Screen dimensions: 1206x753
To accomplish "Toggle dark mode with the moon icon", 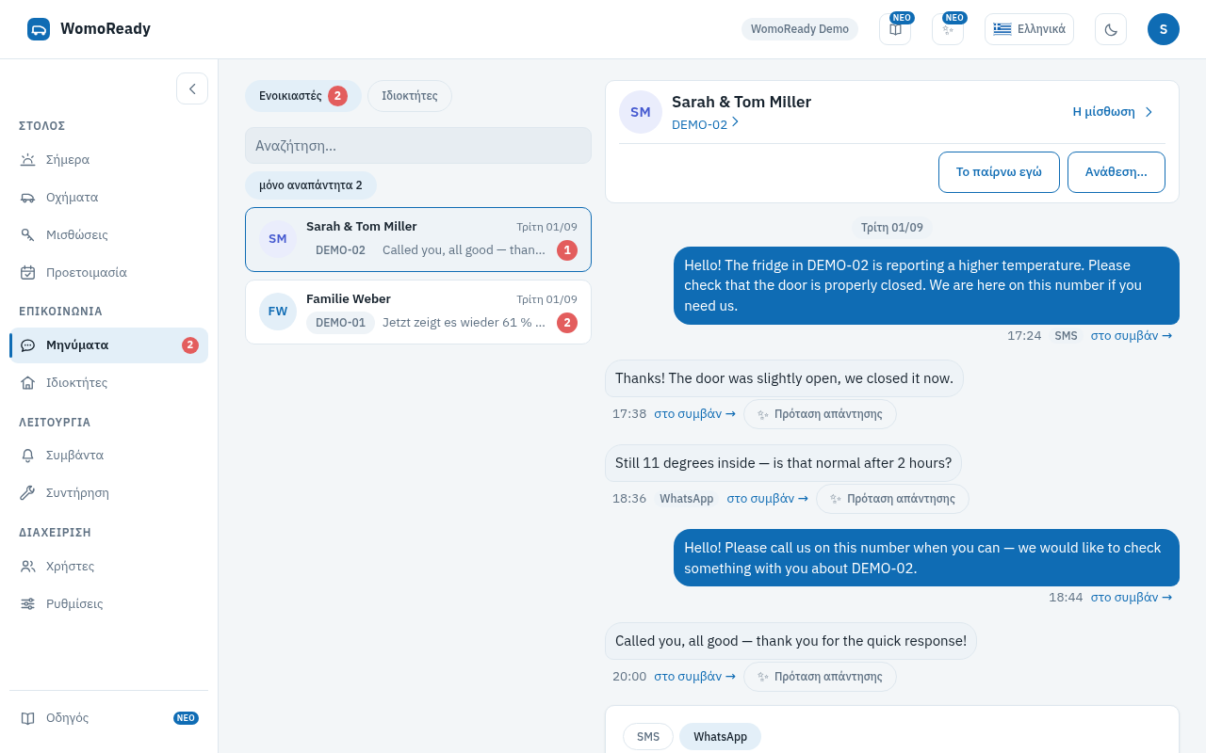I will click(1111, 29).
